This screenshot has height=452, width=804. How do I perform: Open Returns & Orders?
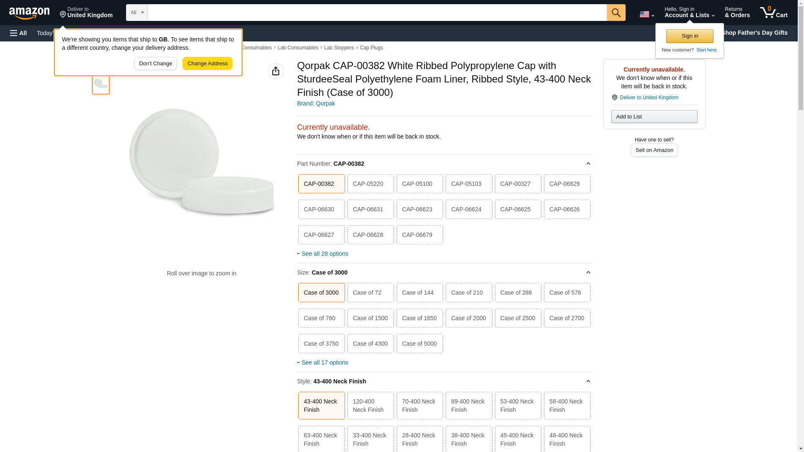coord(737,13)
